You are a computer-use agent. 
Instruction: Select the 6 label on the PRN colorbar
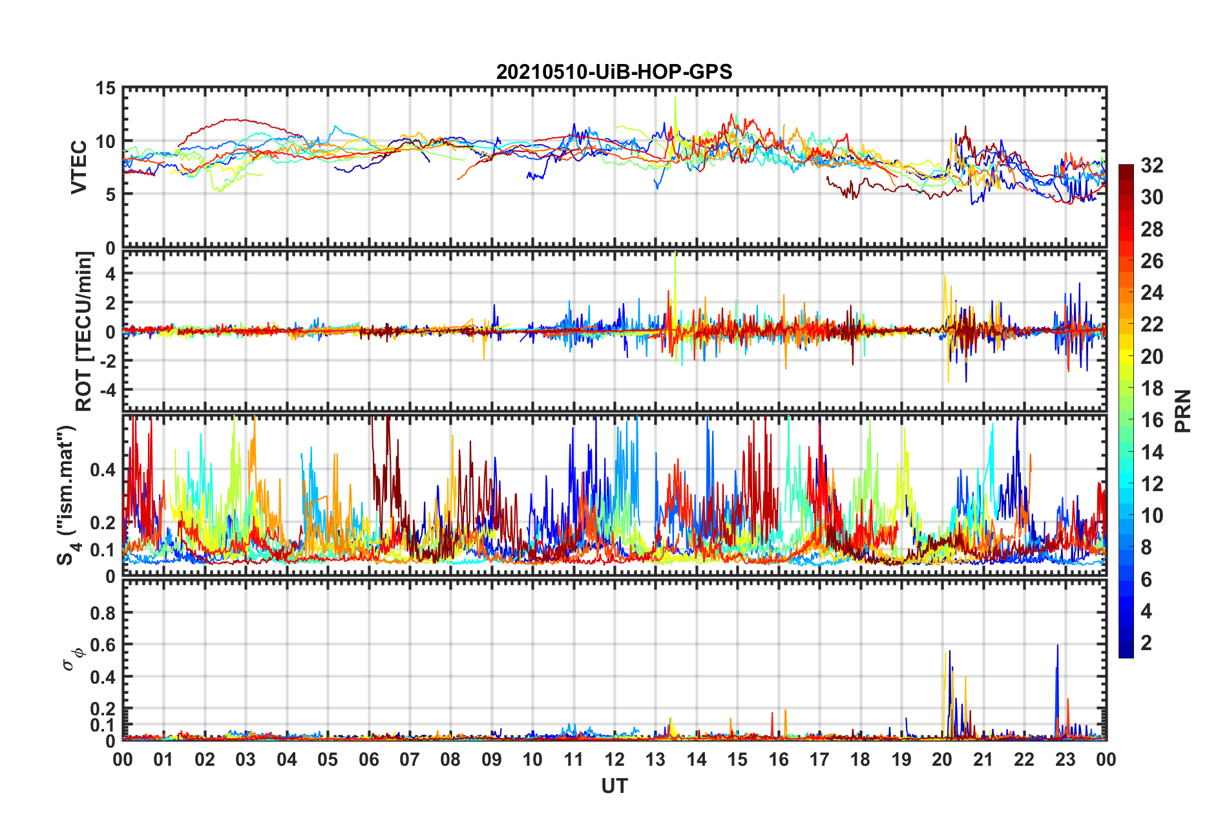pos(1146,579)
